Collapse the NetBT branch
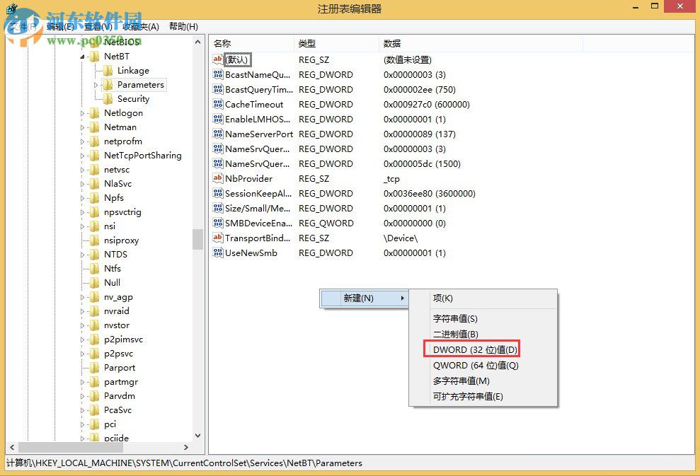The height and width of the screenshot is (476, 700). tap(84, 55)
